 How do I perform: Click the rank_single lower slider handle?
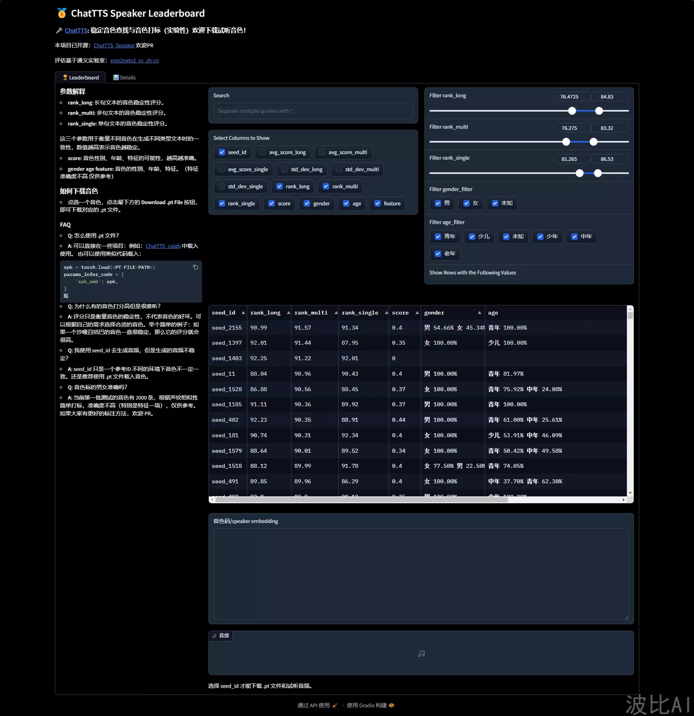click(580, 173)
